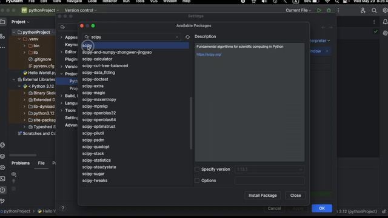Open the Notifications bell icon
This screenshot has width=388, height=218.
[385, 22]
